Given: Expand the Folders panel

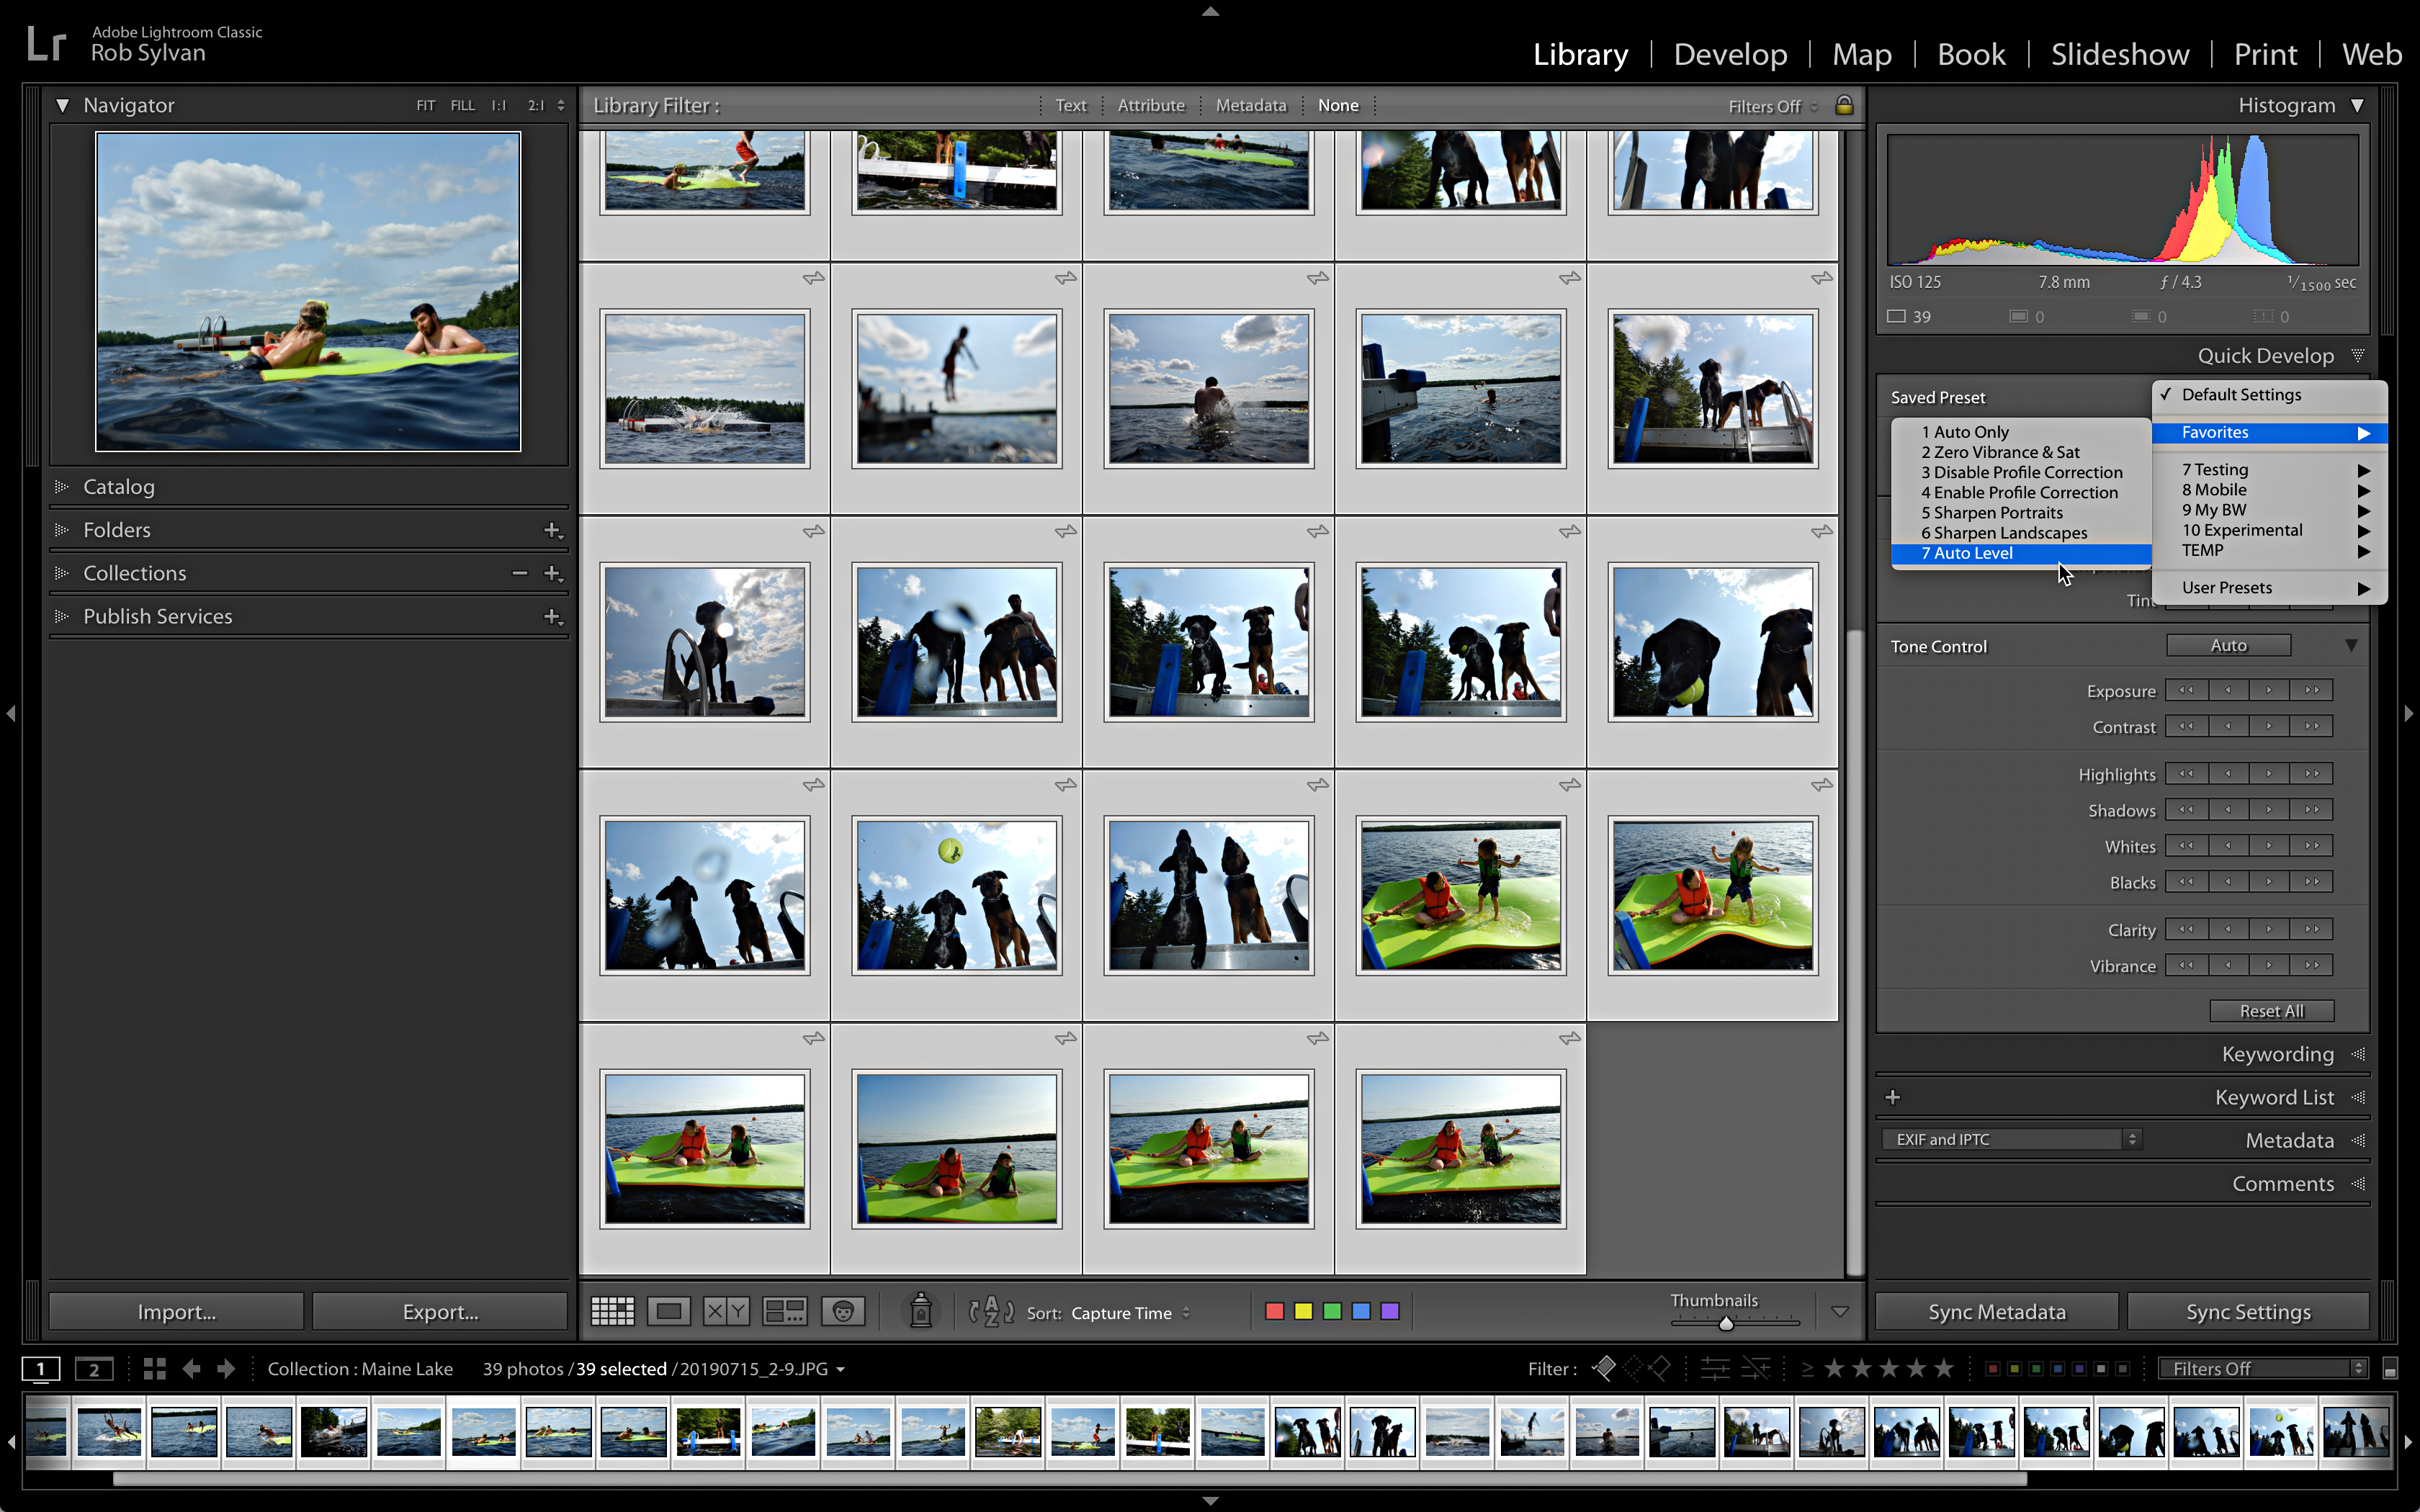Looking at the screenshot, I should click(x=63, y=529).
